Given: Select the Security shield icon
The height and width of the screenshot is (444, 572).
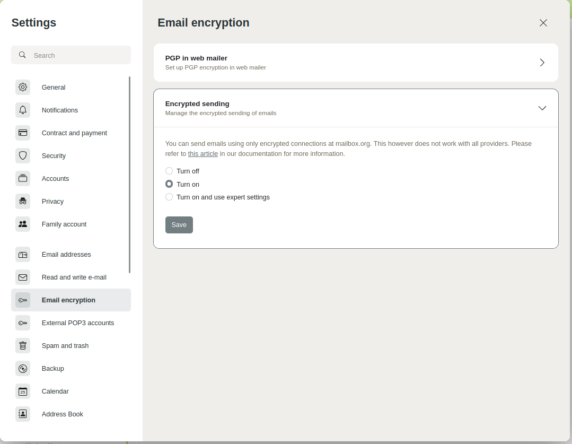Looking at the screenshot, I should point(23,155).
